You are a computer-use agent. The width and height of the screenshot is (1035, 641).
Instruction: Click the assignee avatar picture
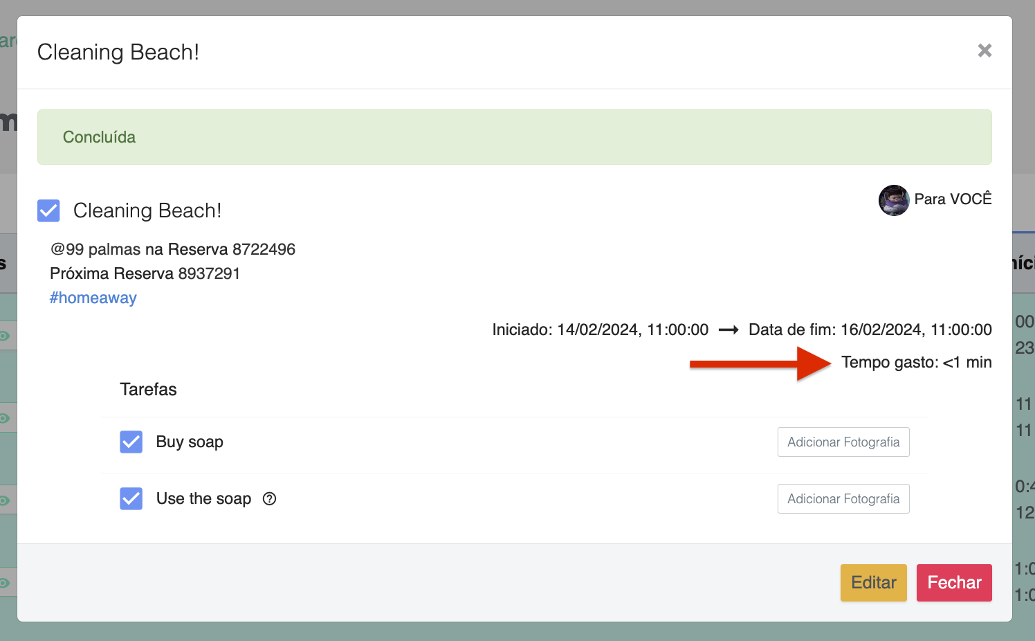[x=893, y=200]
